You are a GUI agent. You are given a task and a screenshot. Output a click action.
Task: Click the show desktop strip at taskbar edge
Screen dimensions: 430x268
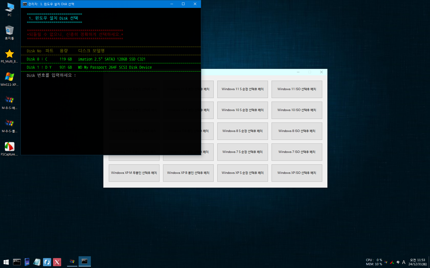tap(429, 262)
